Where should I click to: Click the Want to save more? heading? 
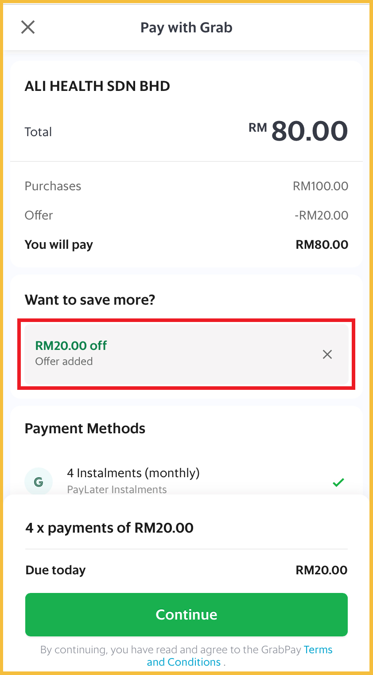click(x=90, y=300)
